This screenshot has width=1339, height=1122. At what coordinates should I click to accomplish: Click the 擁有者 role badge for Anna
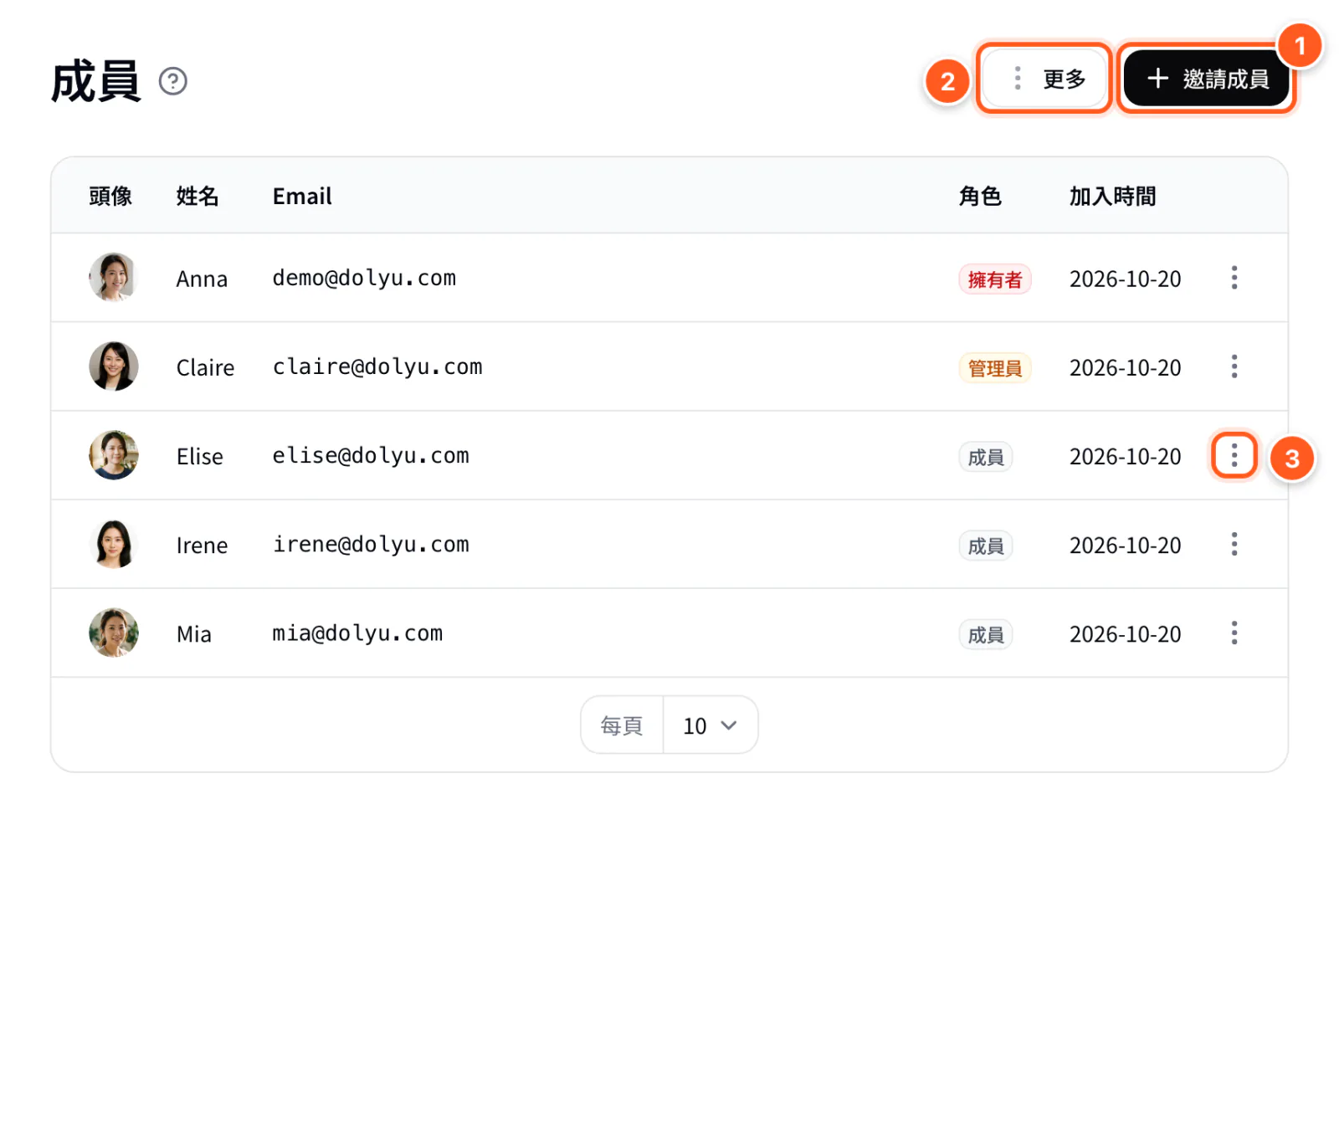coord(995,279)
